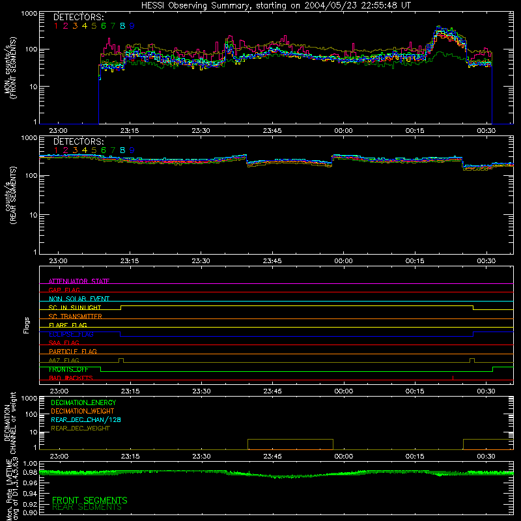Click the 23:15 tick under front segments plot
Viewport: 521px width, 521px height.
130,131
